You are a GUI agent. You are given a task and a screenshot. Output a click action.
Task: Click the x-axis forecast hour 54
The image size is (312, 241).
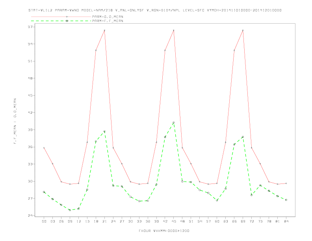point(200,221)
